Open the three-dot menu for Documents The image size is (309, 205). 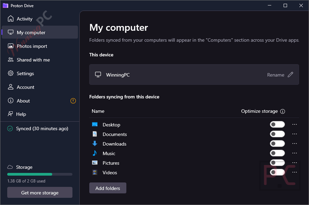[294, 134]
